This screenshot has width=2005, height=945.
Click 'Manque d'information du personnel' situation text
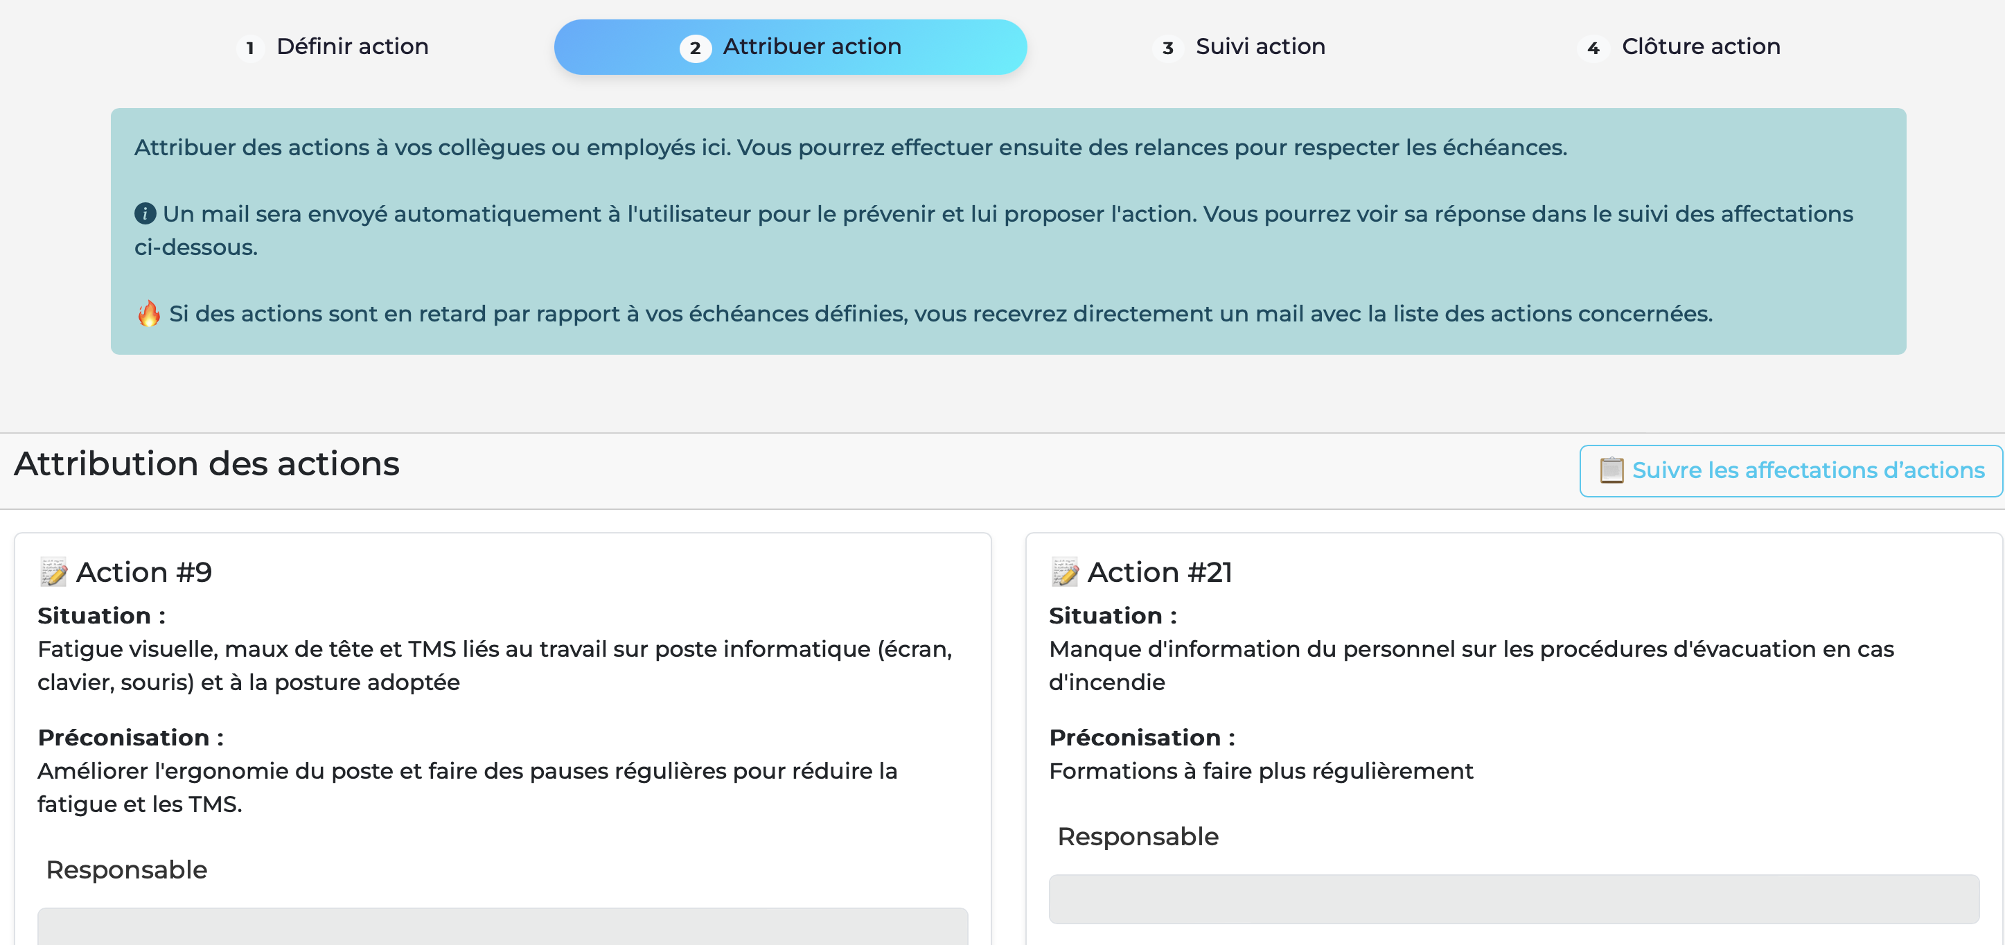click(x=1471, y=666)
